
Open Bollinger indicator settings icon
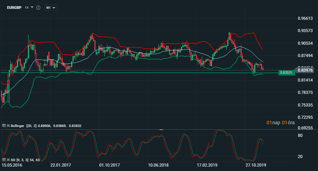[x=4, y=126]
